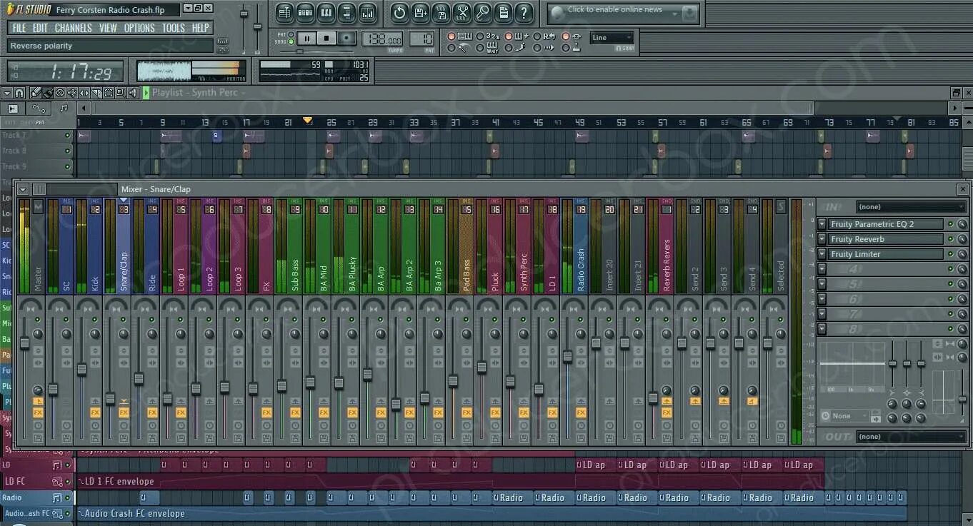The width and height of the screenshot is (973, 526).
Task: Click the help question mark icon
Action: (524, 12)
